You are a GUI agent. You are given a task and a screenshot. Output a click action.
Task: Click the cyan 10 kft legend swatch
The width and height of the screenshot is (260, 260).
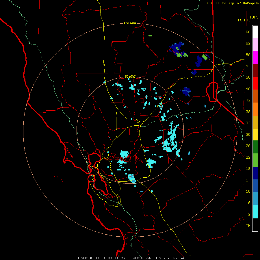[255, 212]
